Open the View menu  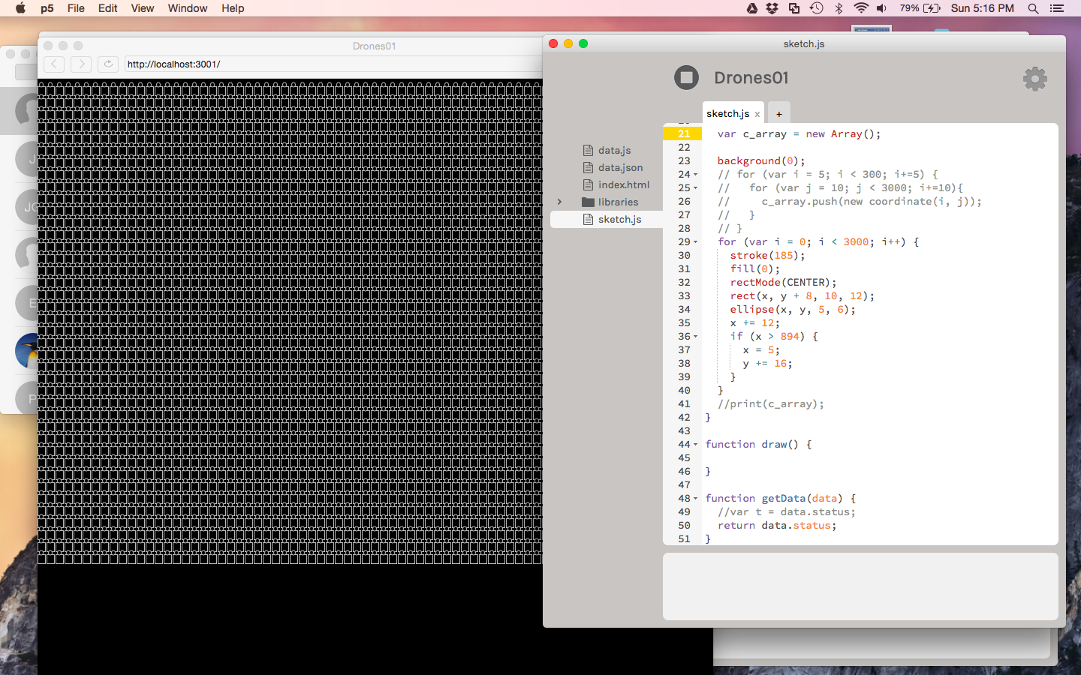(x=142, y=8)
